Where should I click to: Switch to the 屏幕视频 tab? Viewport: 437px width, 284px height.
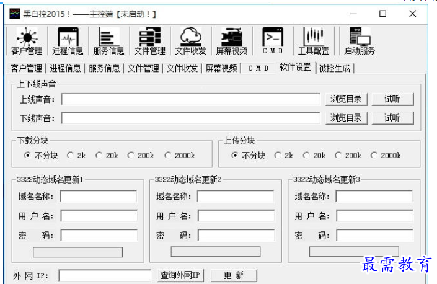click(x=221, y=68)
